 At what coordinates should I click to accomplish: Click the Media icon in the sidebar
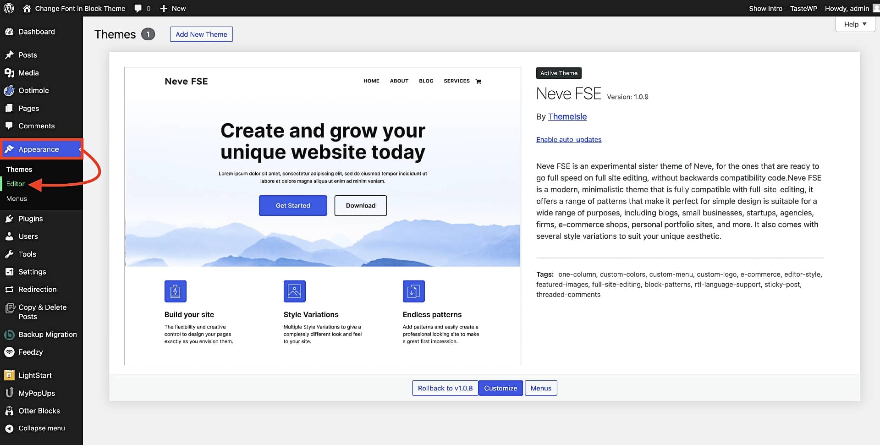pos(9,73)
